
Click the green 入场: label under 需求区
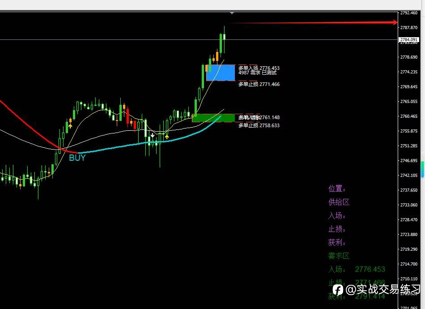coord(337,269)
